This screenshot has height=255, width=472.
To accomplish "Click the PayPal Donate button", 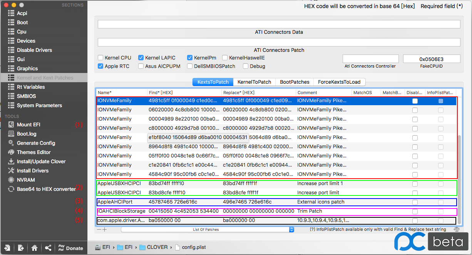I will [x=70, y=248].
